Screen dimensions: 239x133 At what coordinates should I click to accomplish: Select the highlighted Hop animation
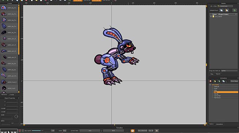tap(226, 92)
